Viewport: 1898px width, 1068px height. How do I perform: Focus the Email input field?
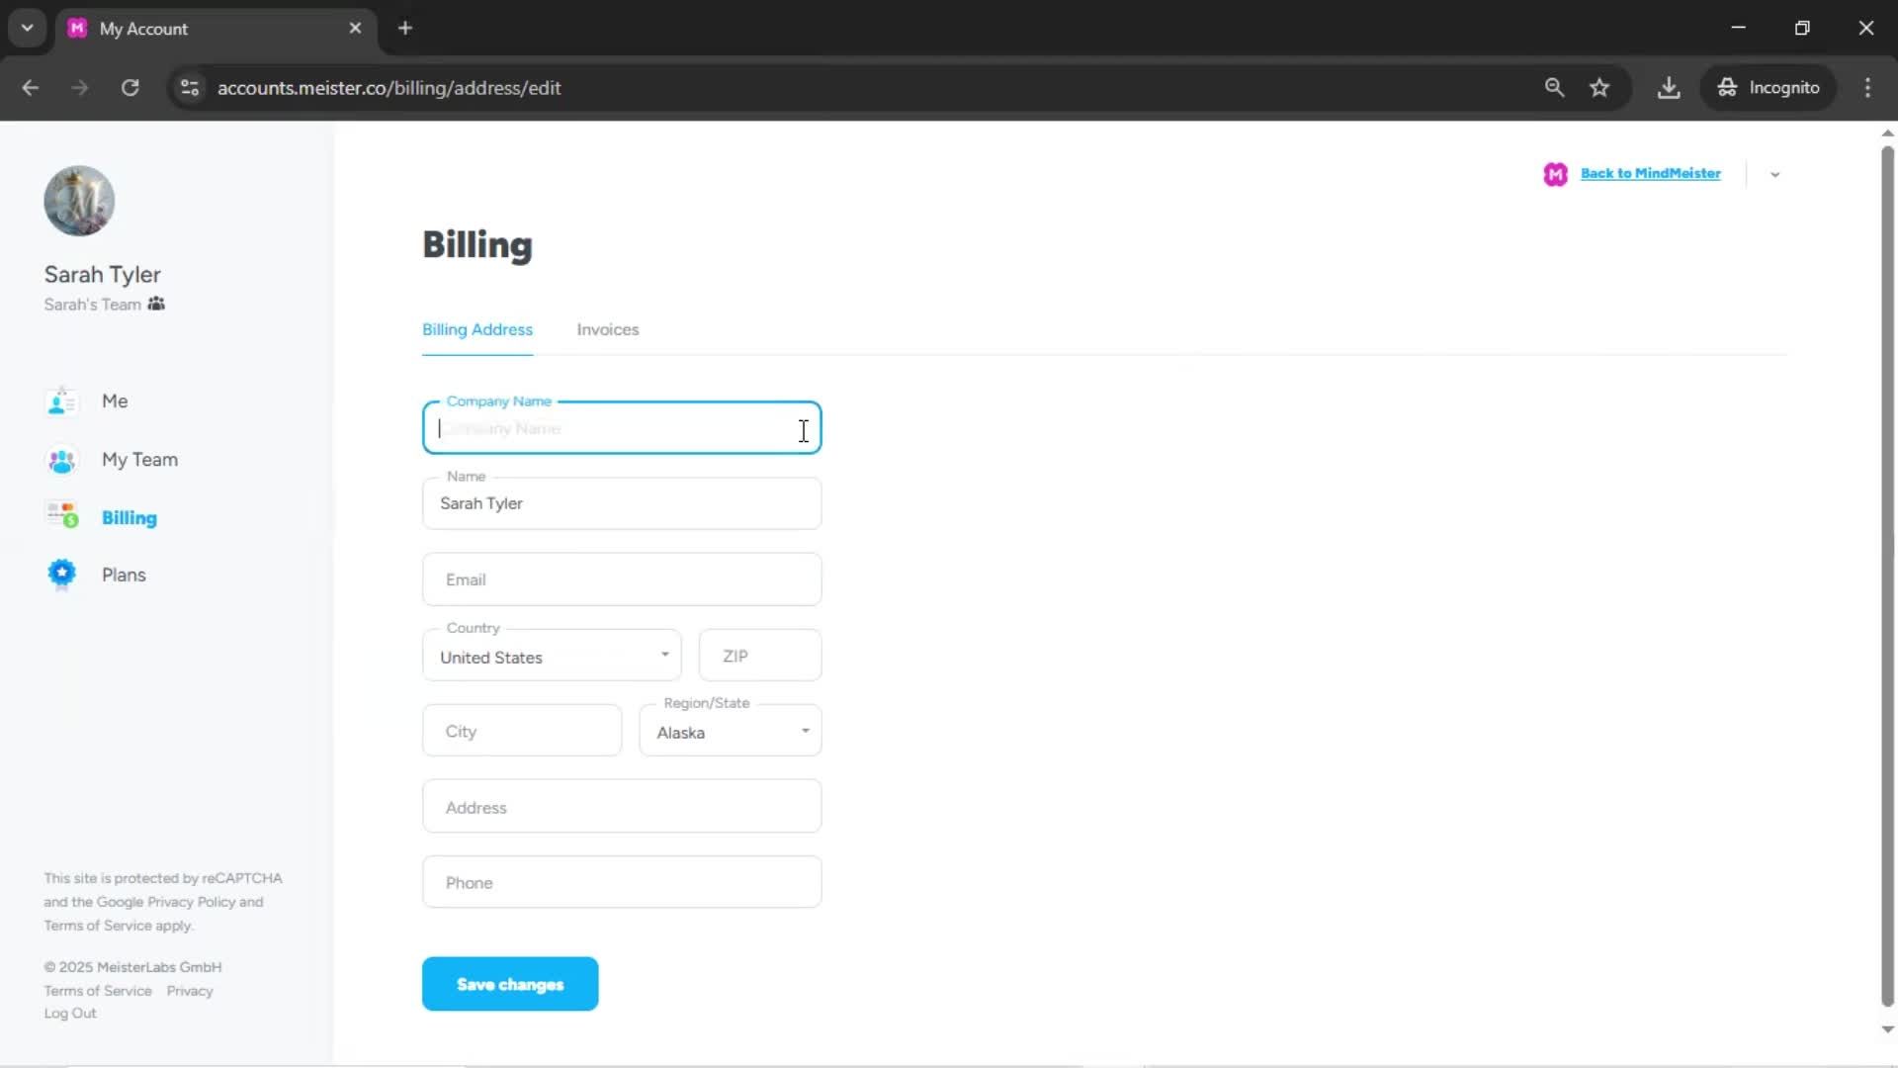pyautogui.click(x=621, y=579)
